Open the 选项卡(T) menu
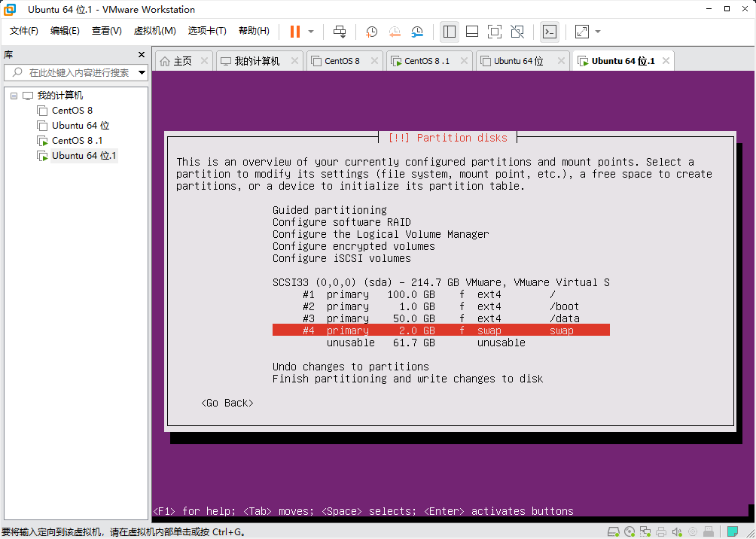Viewport: 756px width, 539px height. click(x=207, y=31)
